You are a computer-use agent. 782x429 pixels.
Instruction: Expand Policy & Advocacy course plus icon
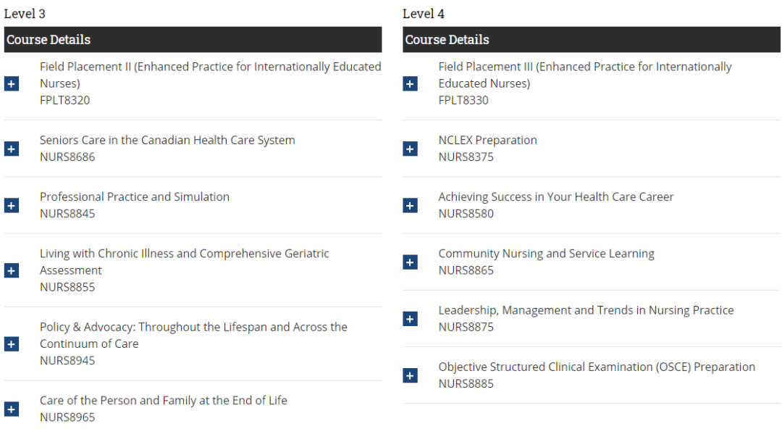coord(11,343)
